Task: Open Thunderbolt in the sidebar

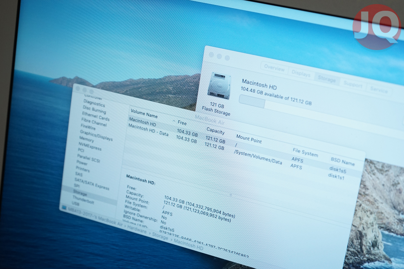Action: (x=83, y=200)
